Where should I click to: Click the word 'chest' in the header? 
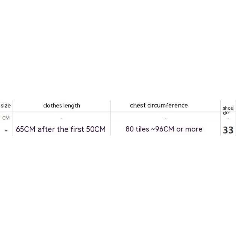[138, 106]
